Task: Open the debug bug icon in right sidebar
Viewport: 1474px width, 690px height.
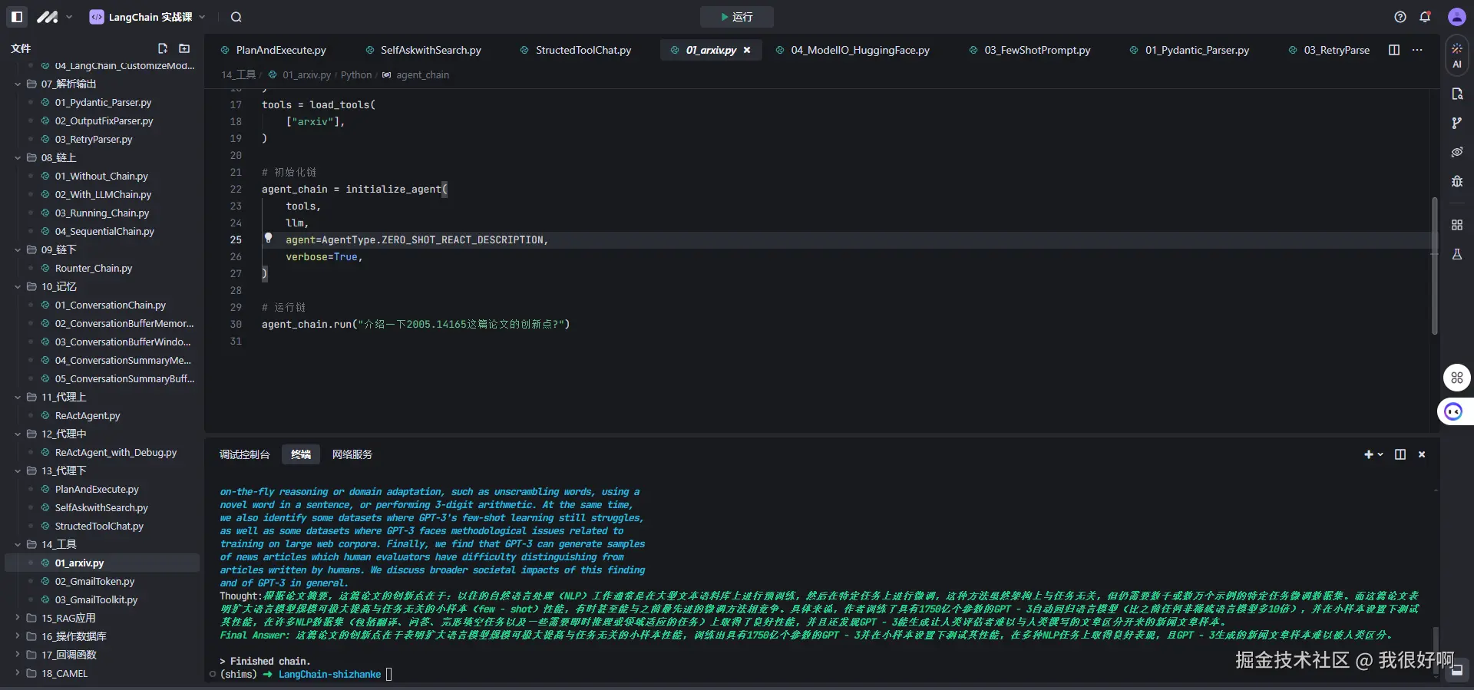Action: tap(1456, 181)
